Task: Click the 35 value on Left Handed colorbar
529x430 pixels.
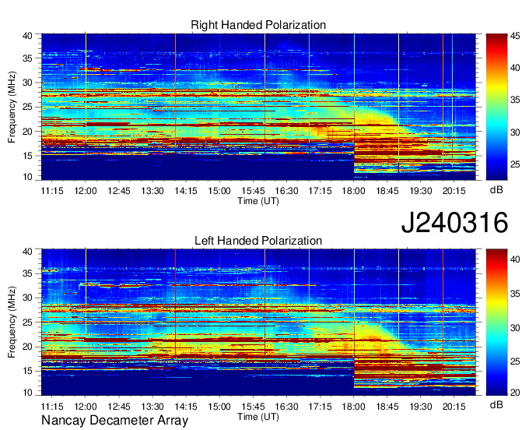Action: (x=515, y=294)
